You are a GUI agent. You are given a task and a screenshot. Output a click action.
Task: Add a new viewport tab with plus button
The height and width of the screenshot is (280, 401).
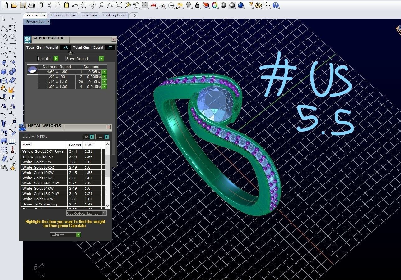coord(134,15)
